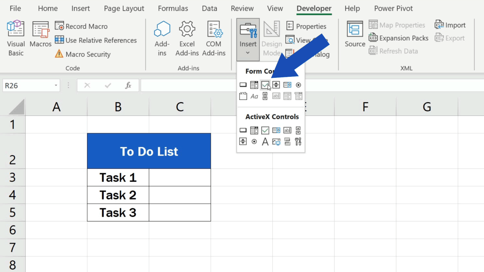The image size is (484, 272).
Task: Click Expansion Packs in XML group
Action: pyautogui.click(x=398, y=38)
